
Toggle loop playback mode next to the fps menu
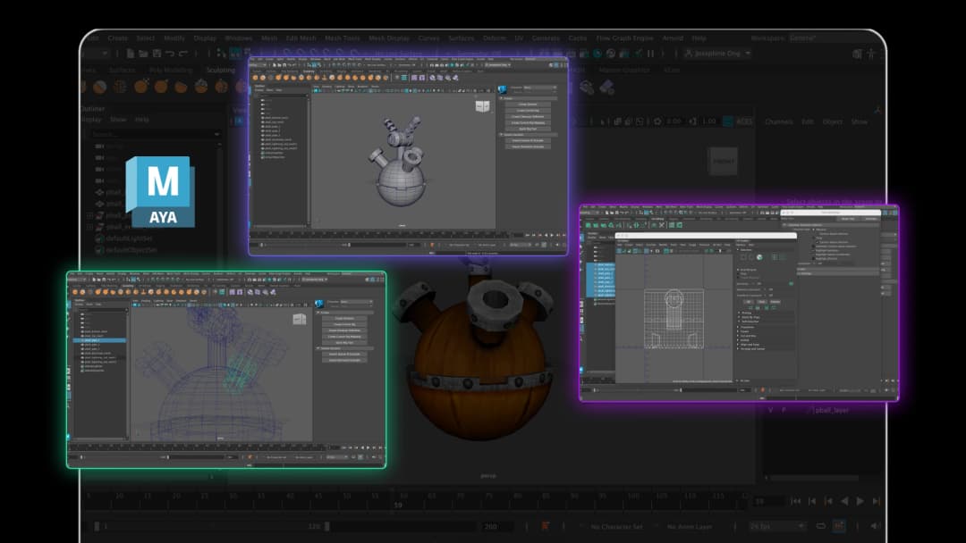[820, 526]
